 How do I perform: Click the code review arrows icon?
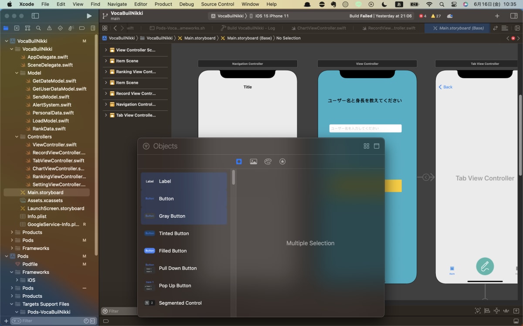[495, 28]
